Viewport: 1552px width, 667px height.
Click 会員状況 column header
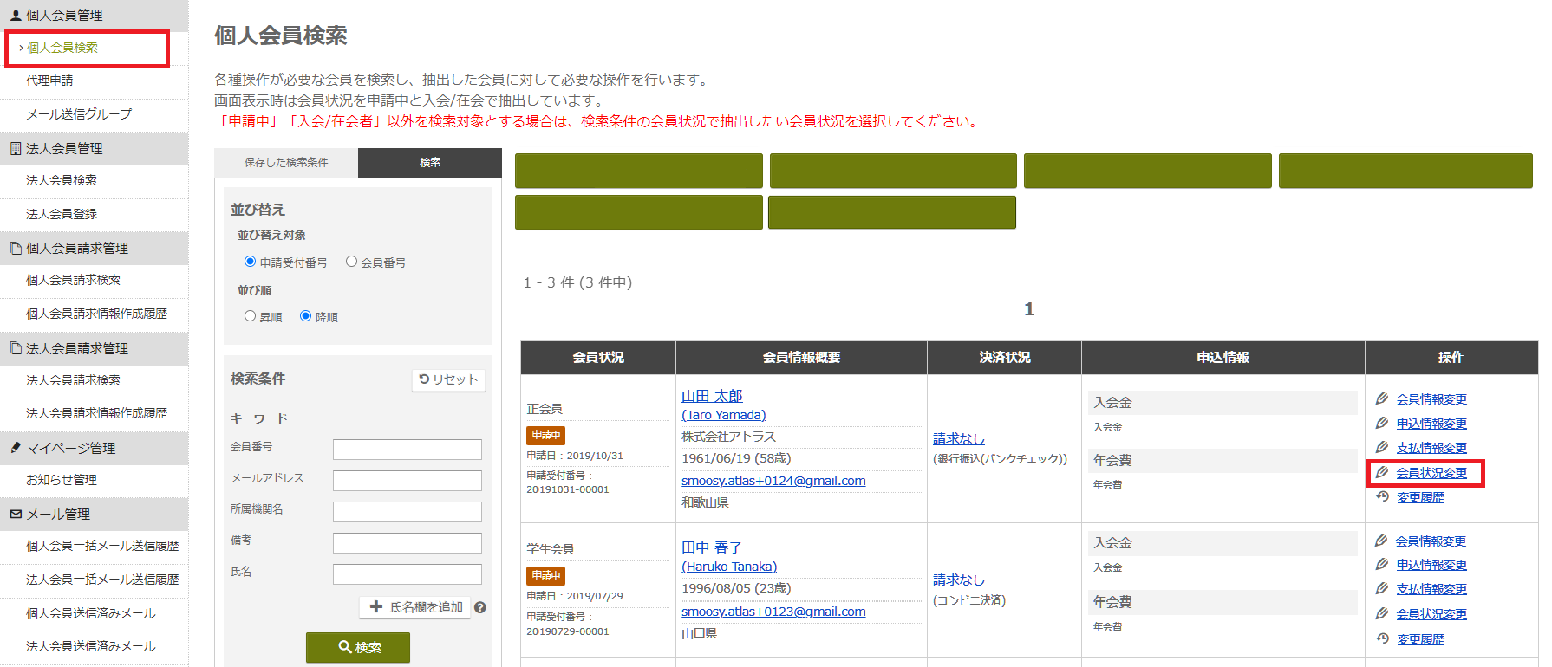pyautogui.click(x=598, y=358)
